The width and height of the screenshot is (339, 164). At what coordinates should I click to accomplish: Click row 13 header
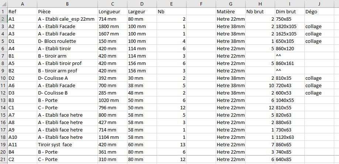[3, 100]
